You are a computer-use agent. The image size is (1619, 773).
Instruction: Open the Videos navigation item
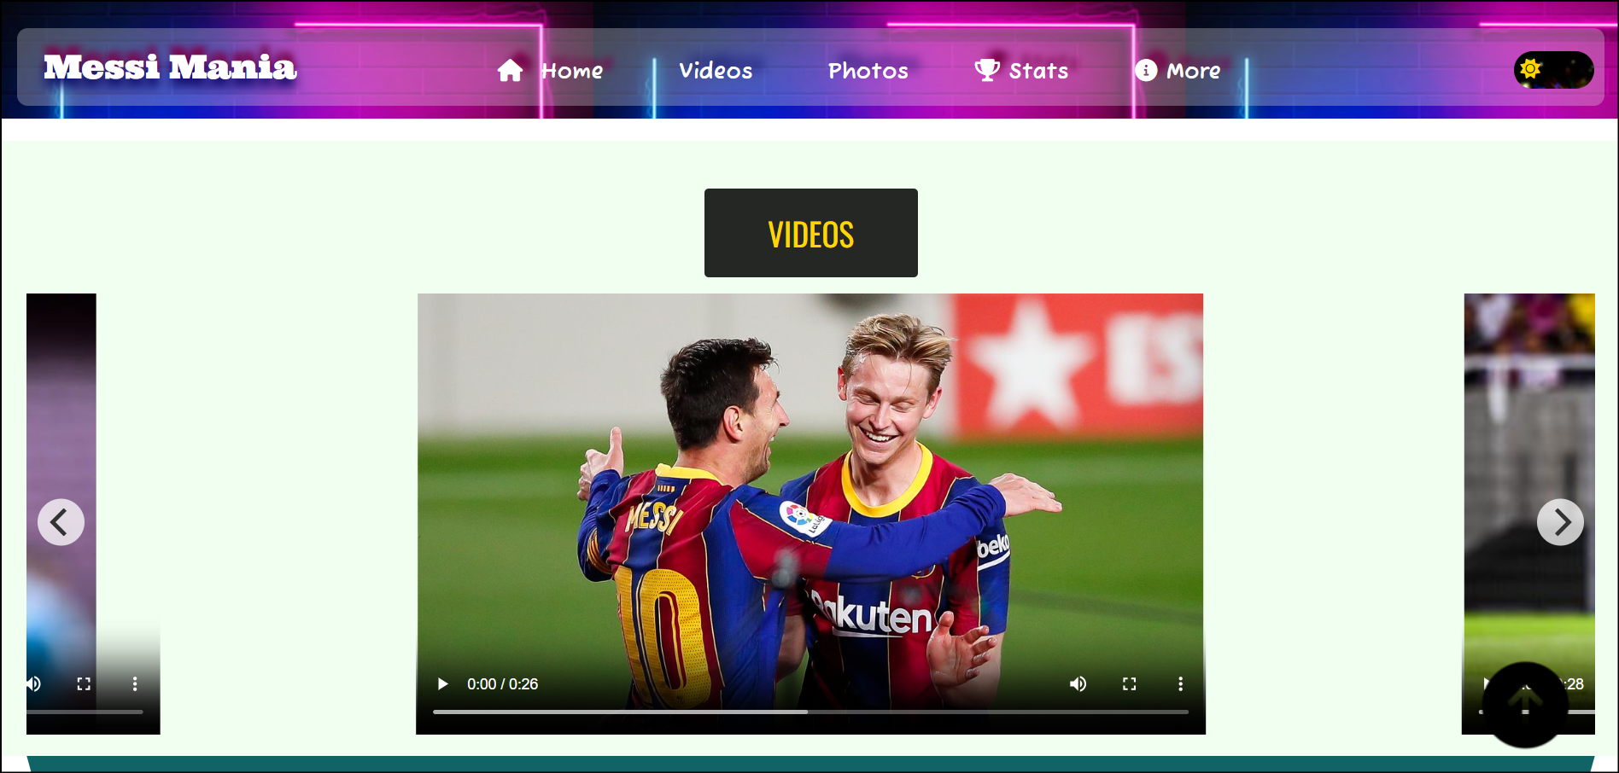716,71
